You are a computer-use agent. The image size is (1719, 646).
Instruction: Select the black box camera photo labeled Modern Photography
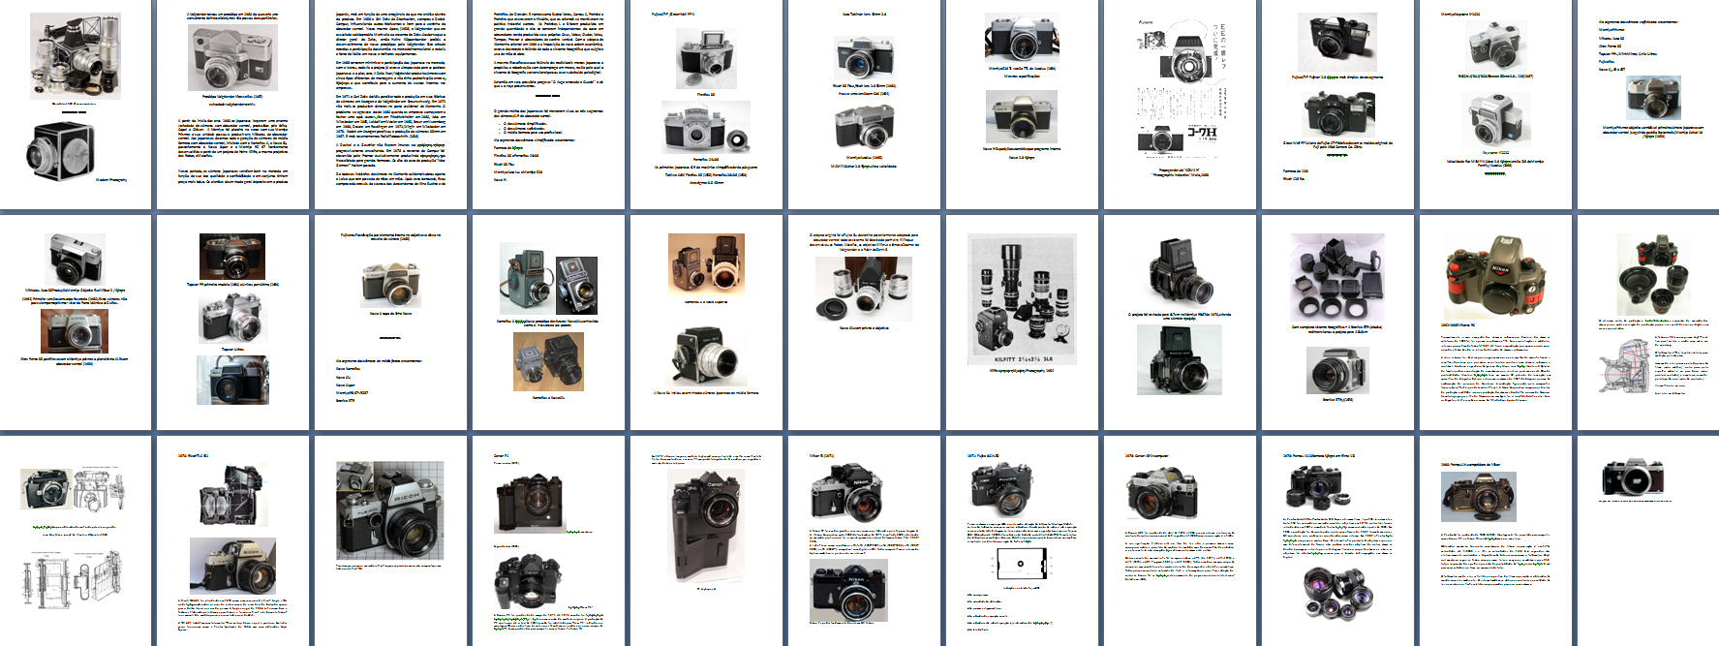59,150
